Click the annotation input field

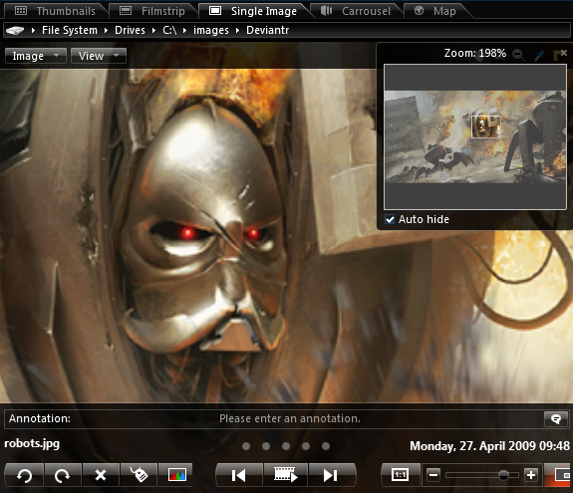[x=290, y=418]
